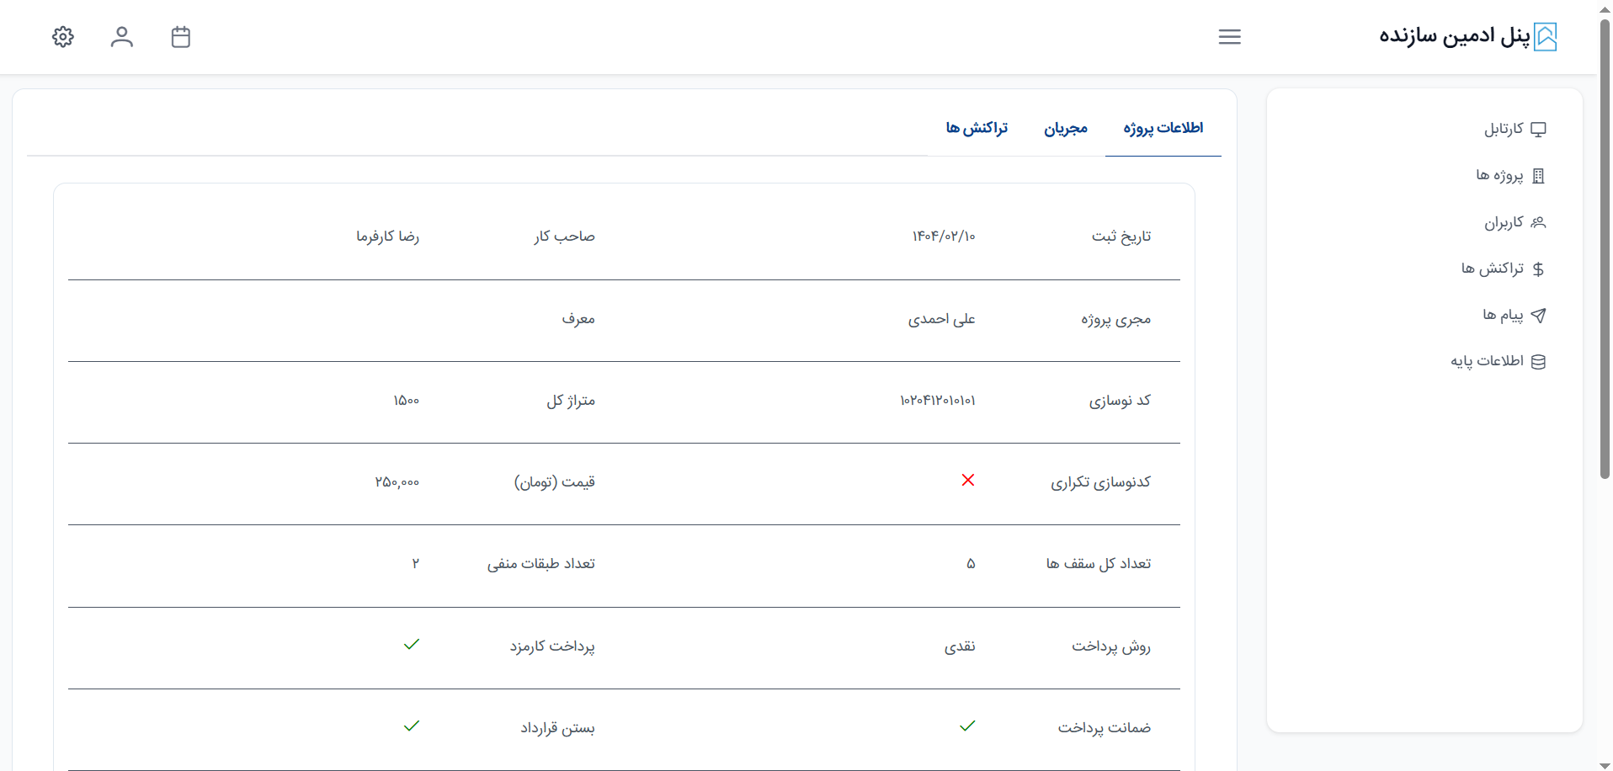Click the تراکنش ها dollar icon
The image size is (1613, 771).
click(x=1538, y=269)
